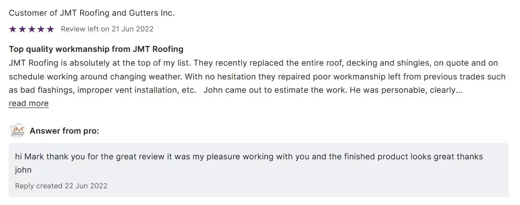Click the first purple rating star

13,29
